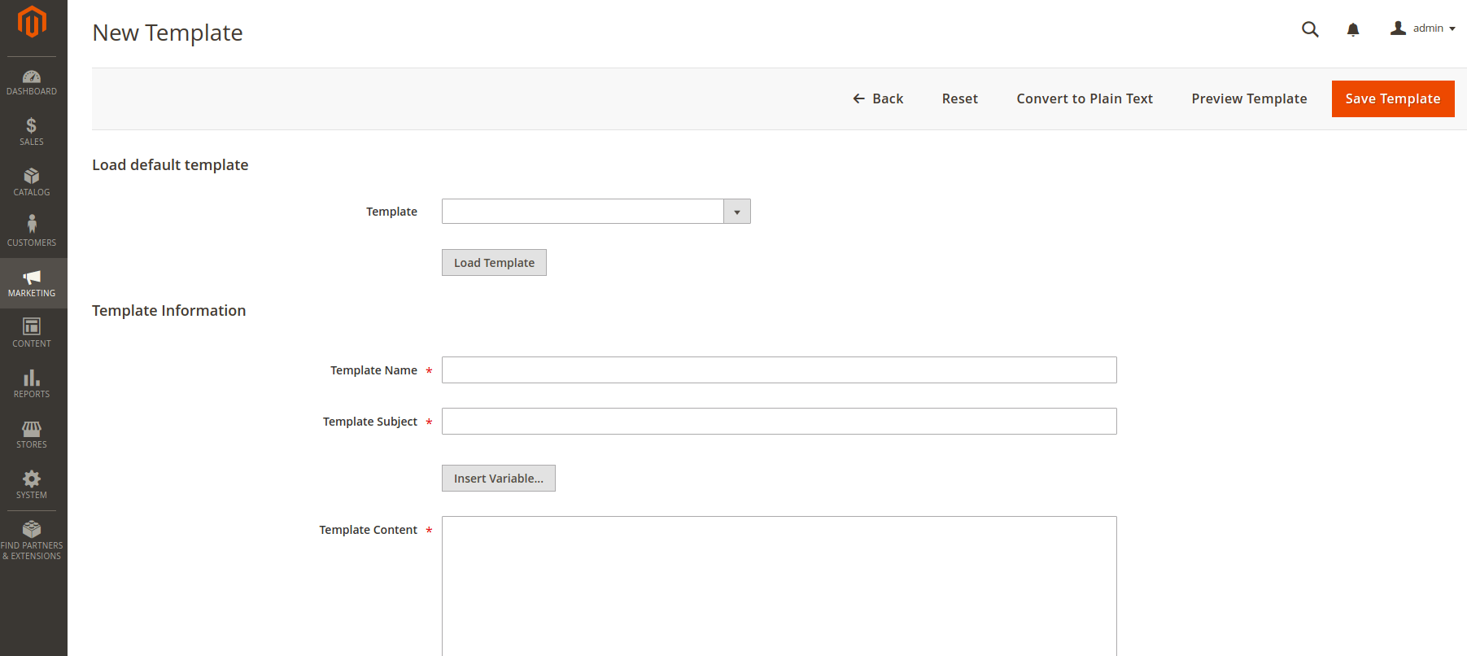Open the Reports sidebar menu
The width and height of the screenshot is (1467, 656).
[32, 384]
